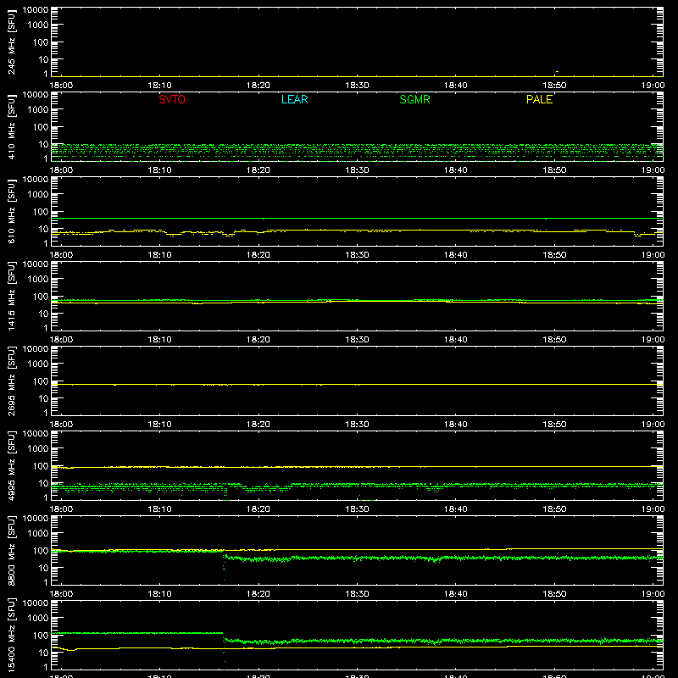Select the 4995 MHz [SFU] axis title
The image size is (678, 678).
pyautogui.click(x=11, y=465)
